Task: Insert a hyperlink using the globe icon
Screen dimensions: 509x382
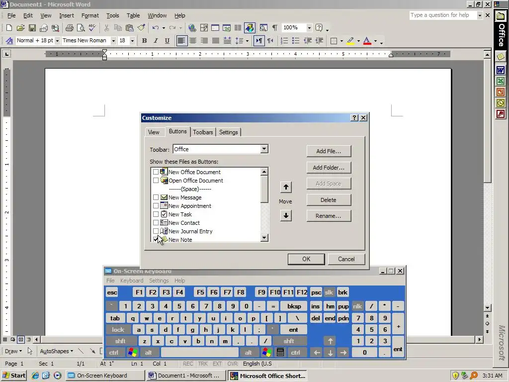Action: point(192,28)
